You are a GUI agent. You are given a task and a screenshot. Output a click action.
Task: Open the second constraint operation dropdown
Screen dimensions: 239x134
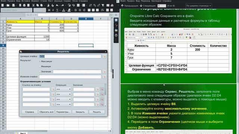coord(63,94)
